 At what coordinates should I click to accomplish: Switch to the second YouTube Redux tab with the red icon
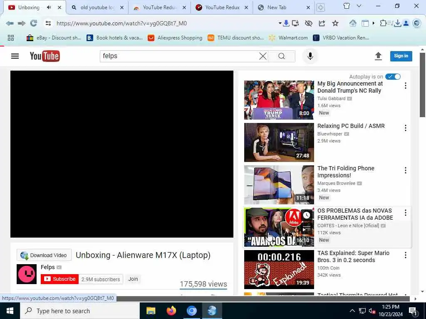[x=221, y=7]
